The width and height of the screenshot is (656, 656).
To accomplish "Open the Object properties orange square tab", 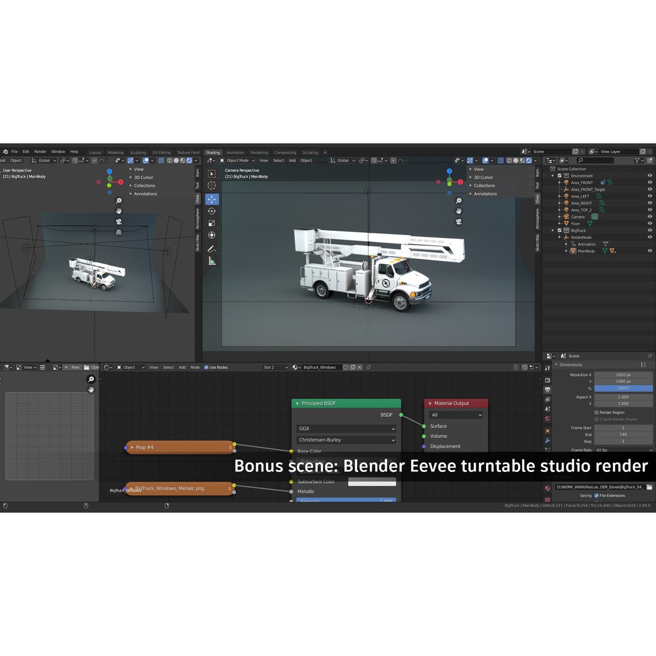I will pyautogui.click(x=548, y=431).
